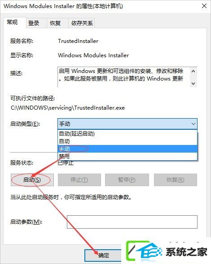Focus the 启动参数(M) input field

132,222
